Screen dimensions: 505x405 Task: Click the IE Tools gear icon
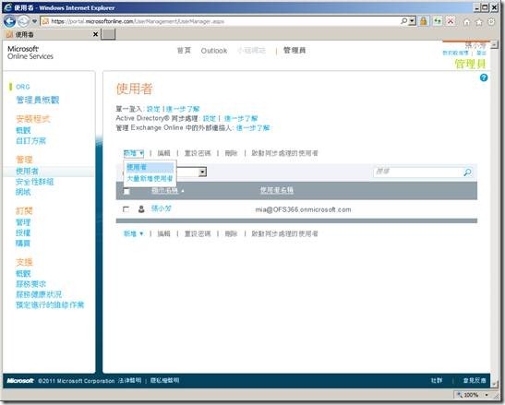[x=491, y=22]
